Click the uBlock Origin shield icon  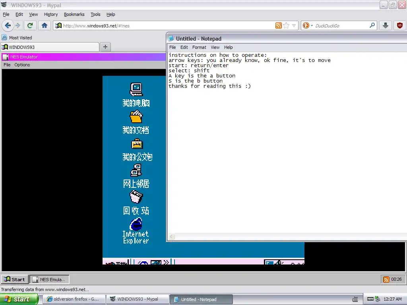pyautogui.click(x=400, y=25)
